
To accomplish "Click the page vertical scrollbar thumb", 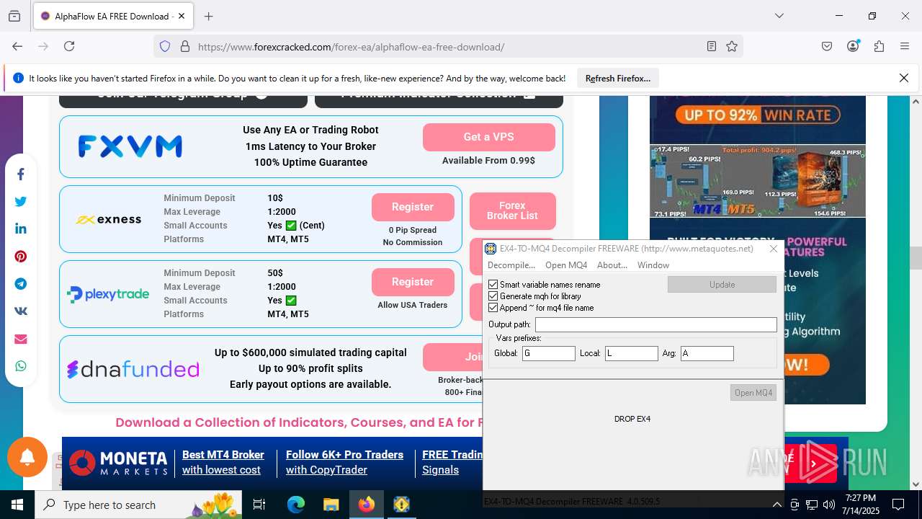I will 916,257.
